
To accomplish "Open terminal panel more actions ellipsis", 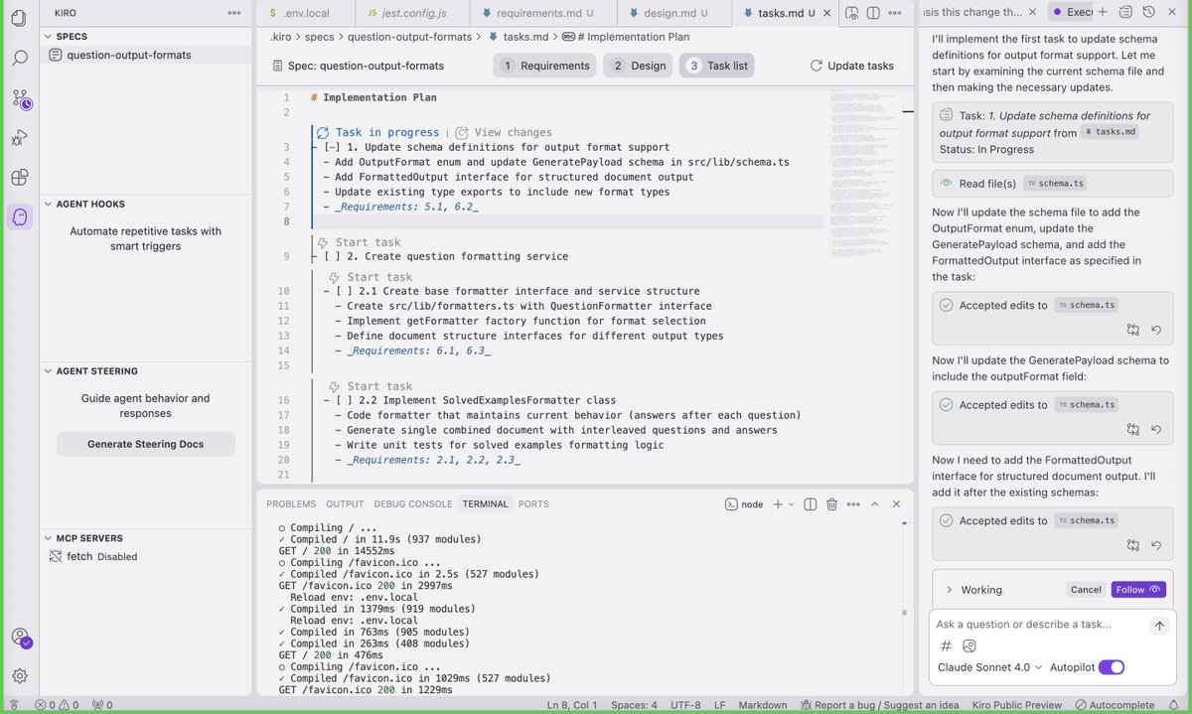I will click(853, 503).
